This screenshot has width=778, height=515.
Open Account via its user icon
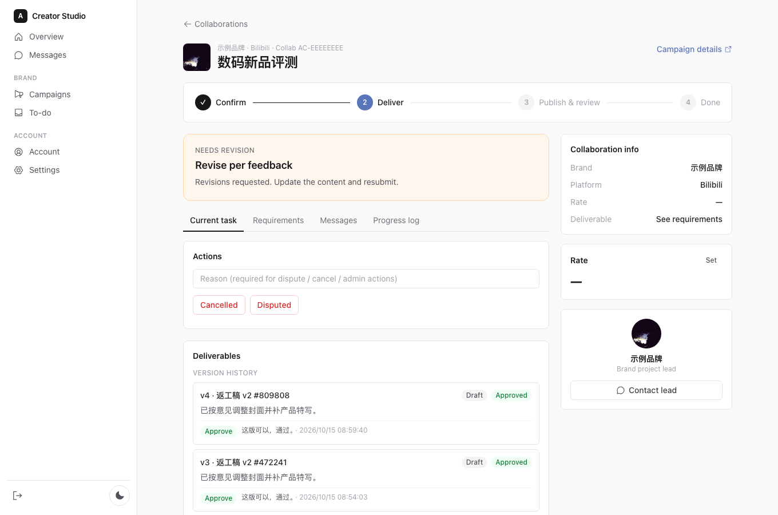coord(18,152)
